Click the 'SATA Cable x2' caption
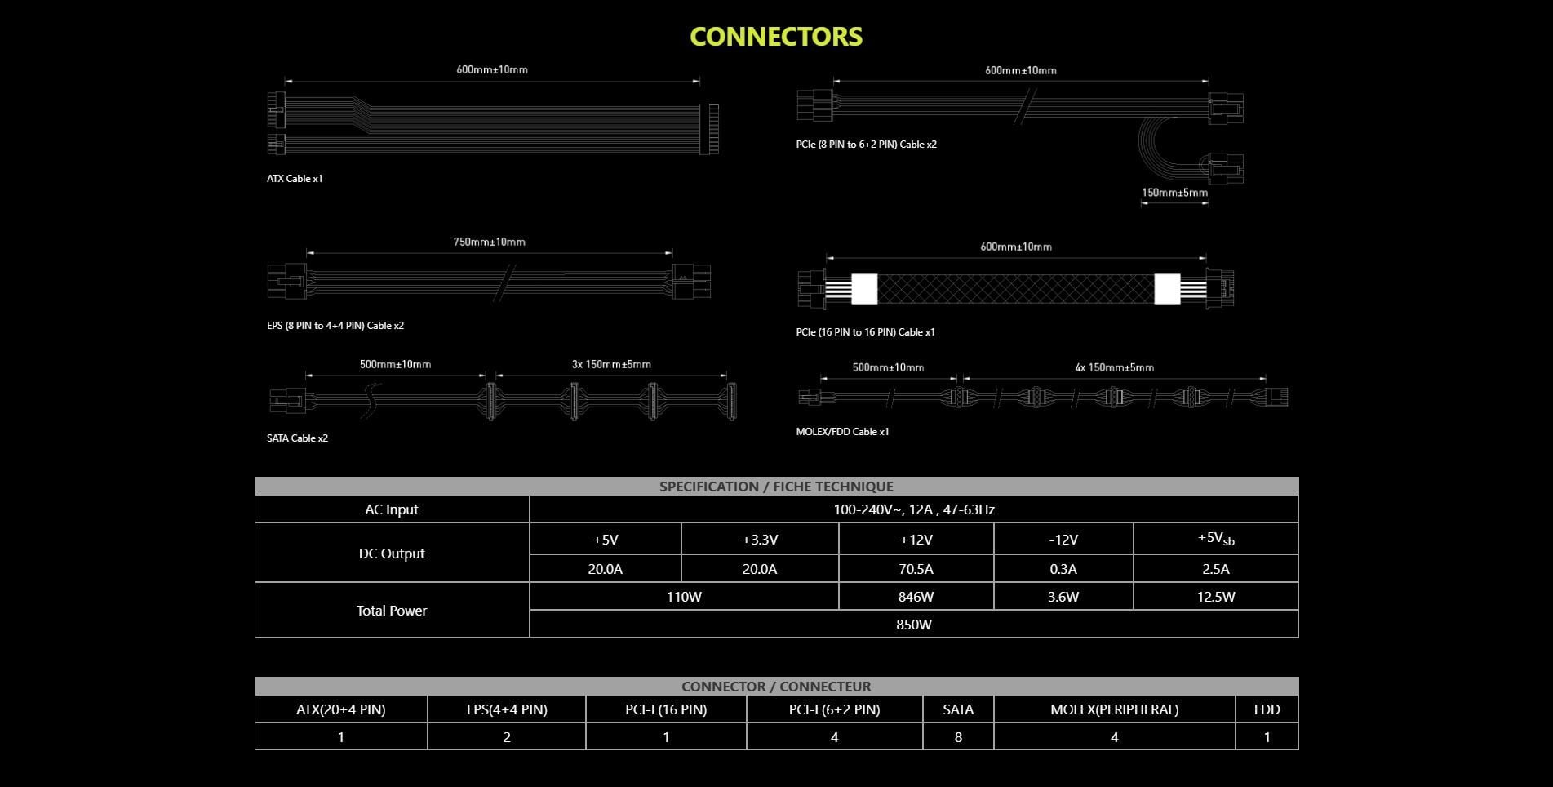 [x=297, y=438]
